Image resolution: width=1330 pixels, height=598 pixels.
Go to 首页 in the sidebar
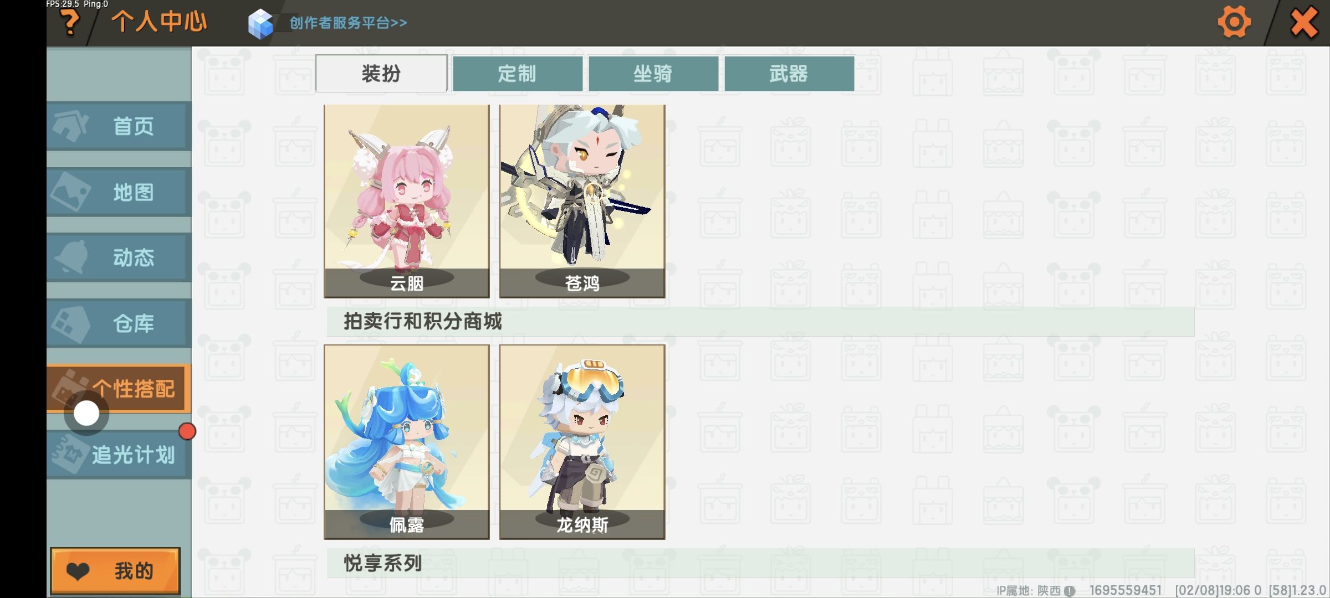tap(119, 126)
